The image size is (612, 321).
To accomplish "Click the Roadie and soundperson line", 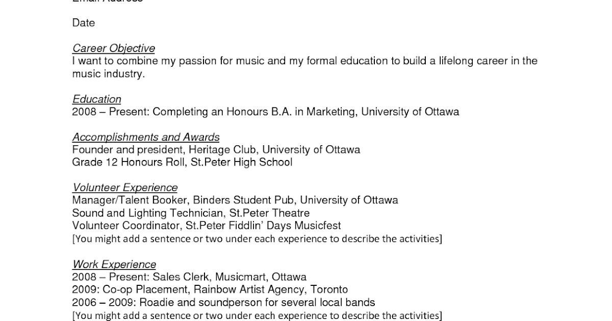I will point(223,303).
